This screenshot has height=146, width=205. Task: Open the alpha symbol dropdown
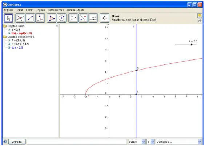click(x=152, y=142)
